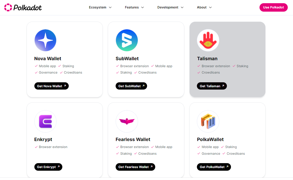This screenshot has height=180, width=293.
Task: Click Governance checkmark under Nova Wallet
Action: pyautogui.click(x=36, y=73)
